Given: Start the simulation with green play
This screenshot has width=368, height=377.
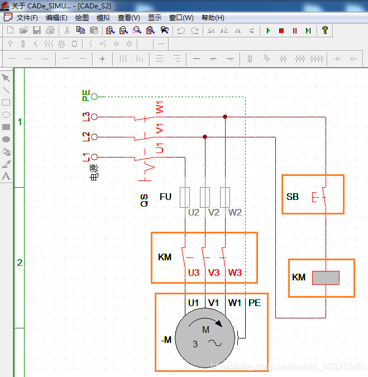Looking at the screenshot, I should tap(268, 31).
